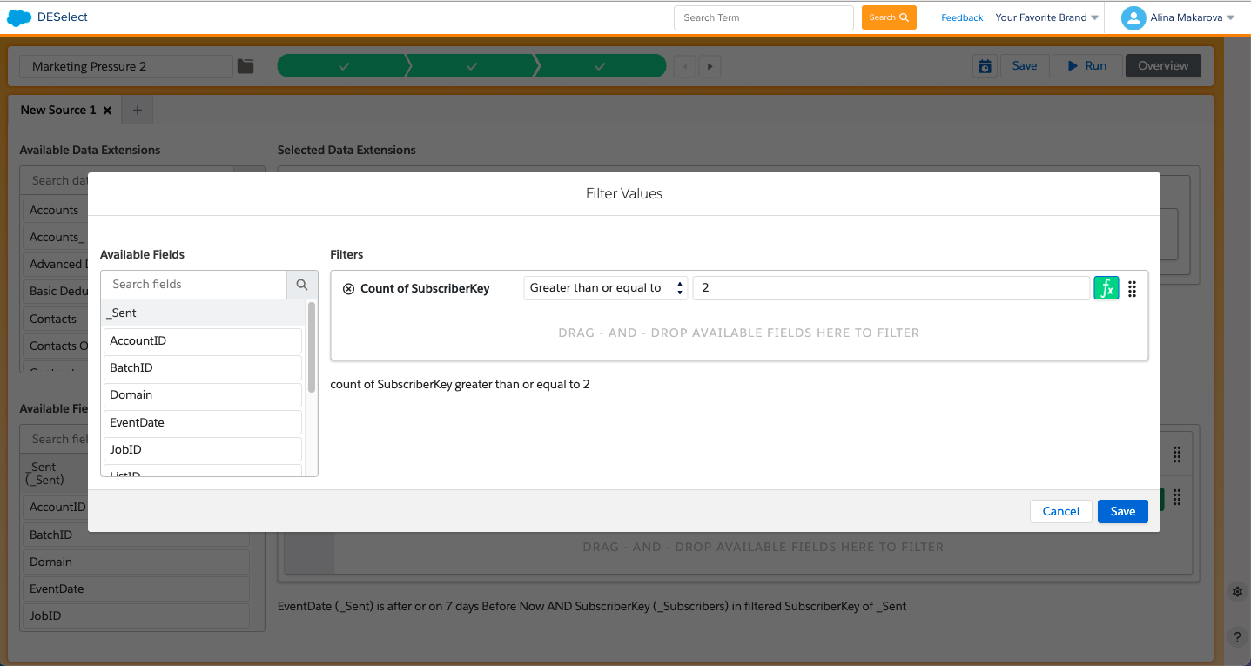The image size is (1251, 666).
Task: Click the schedule calendar icon
Action: (x=985, y=66)
